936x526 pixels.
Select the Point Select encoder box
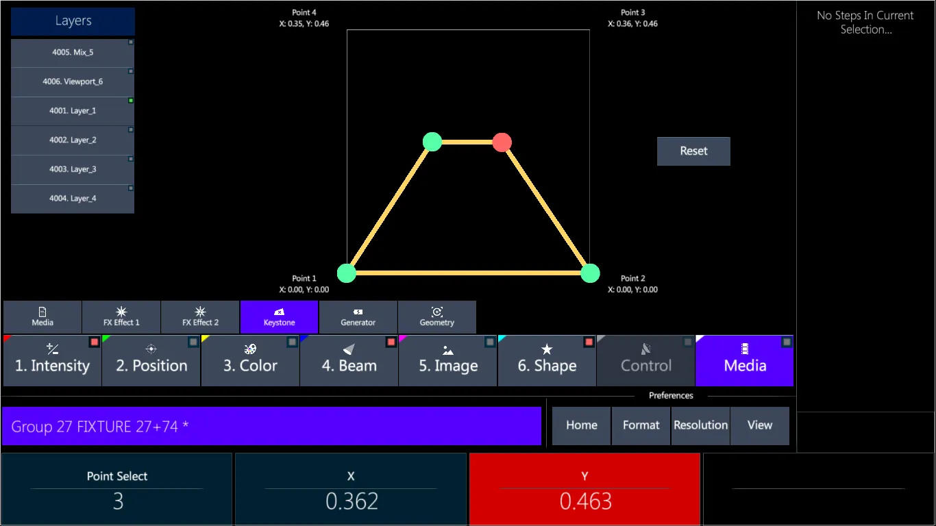point(117,489)
